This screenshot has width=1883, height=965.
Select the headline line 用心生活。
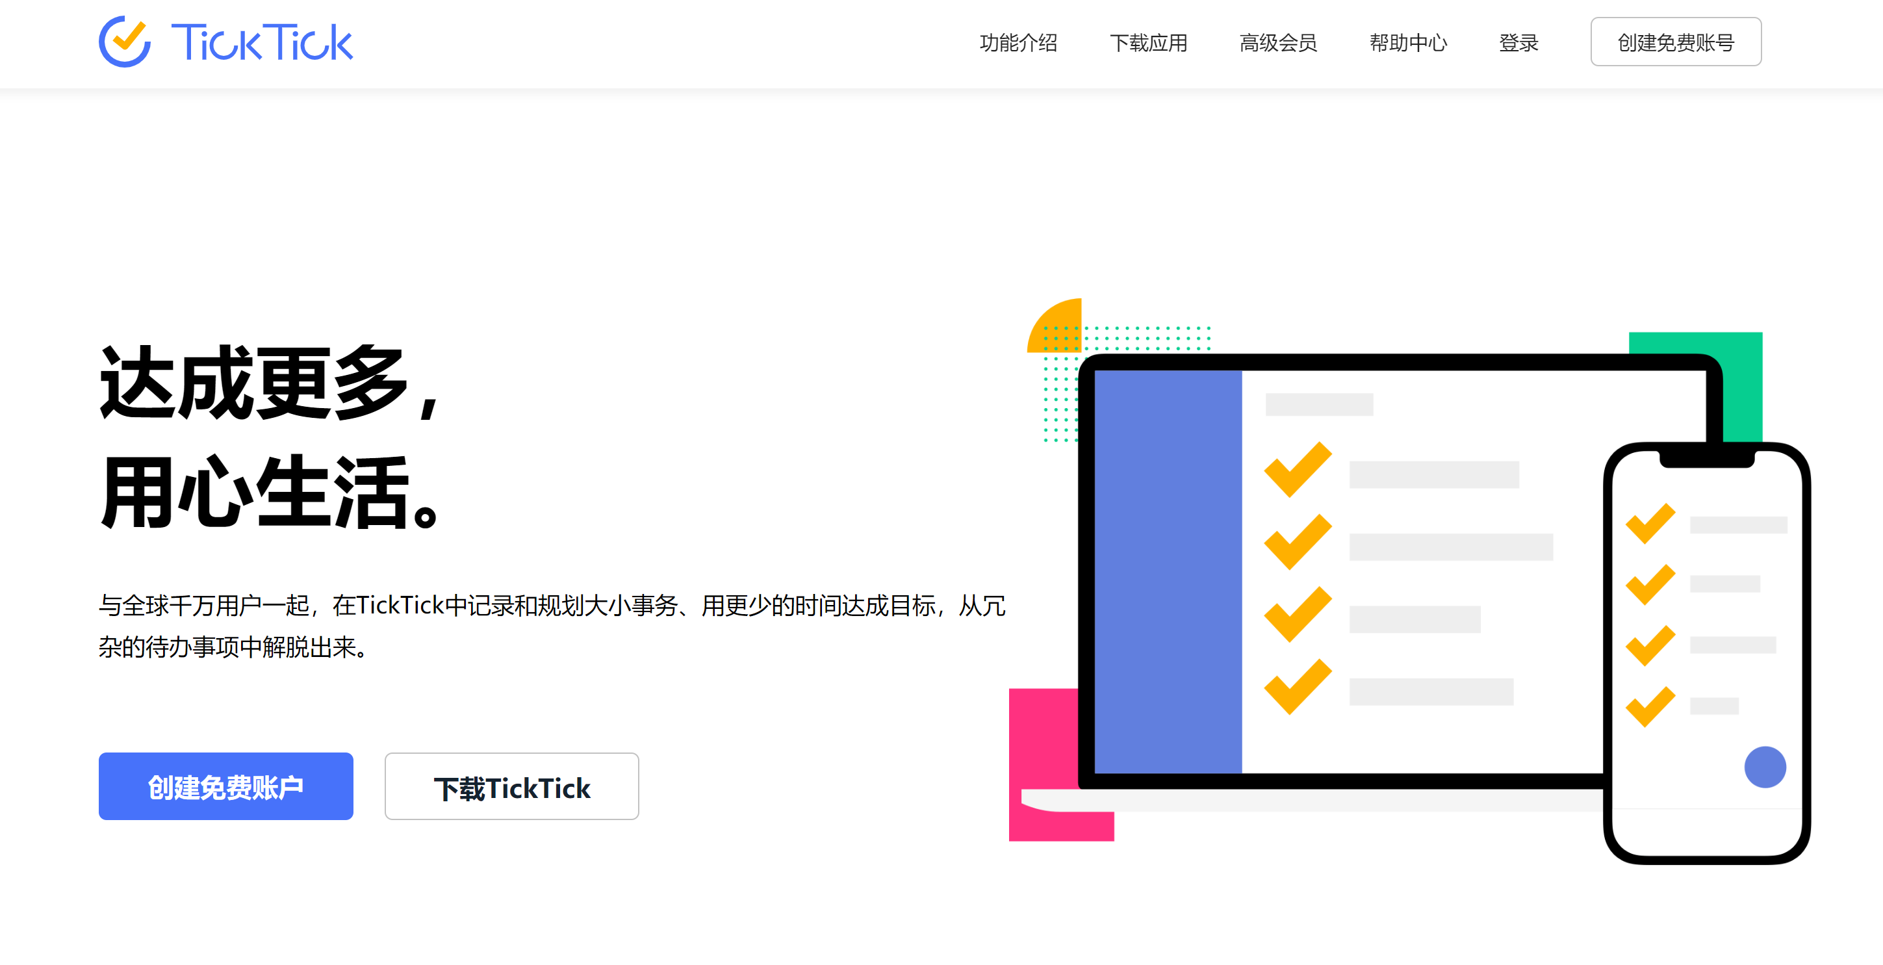coord(270,492)
